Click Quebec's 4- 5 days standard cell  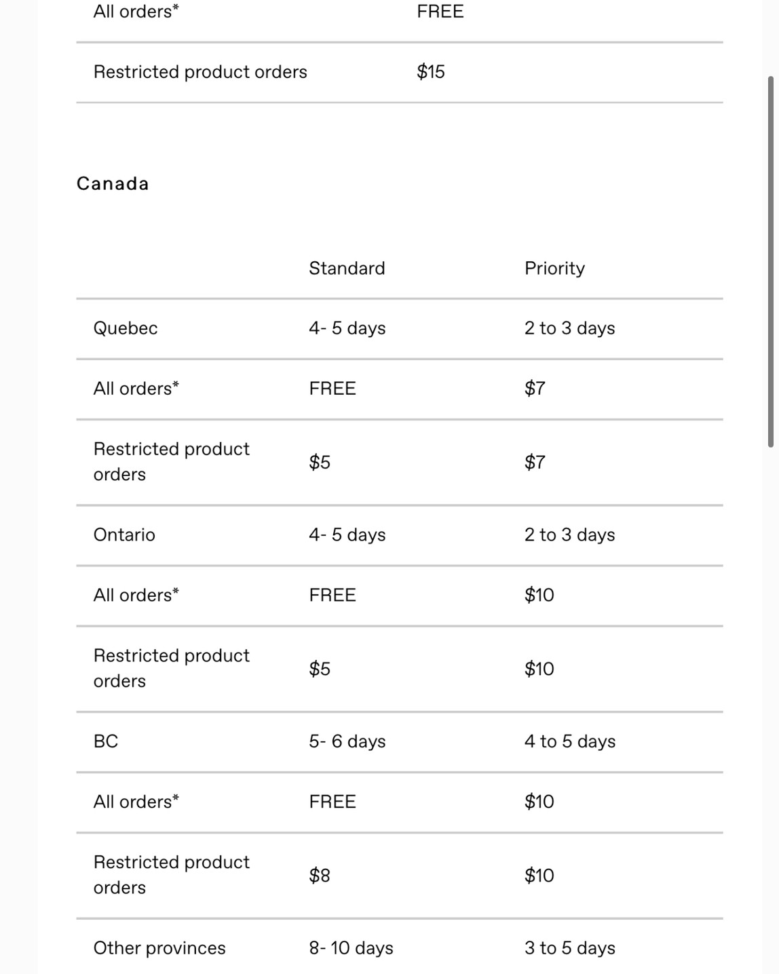point(347,328)
